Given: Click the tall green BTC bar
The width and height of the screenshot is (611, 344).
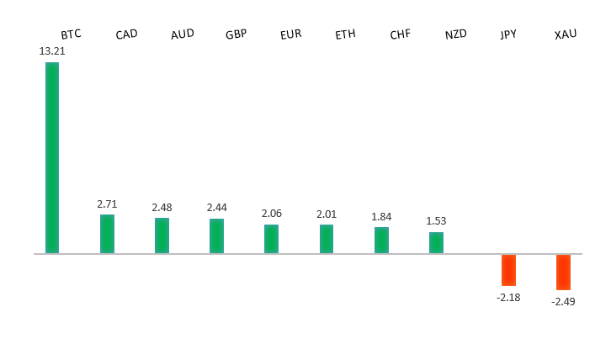Looking at the screenshot, I should click(x=52, y=157).
